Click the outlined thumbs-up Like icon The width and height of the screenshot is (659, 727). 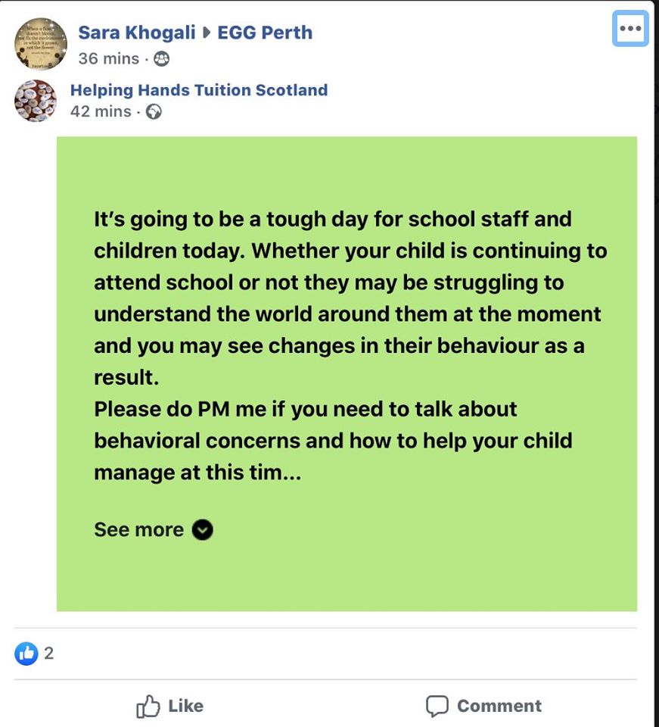click(148, 707)
